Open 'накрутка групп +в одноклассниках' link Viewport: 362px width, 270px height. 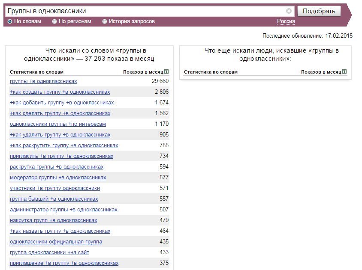[53, 220]
